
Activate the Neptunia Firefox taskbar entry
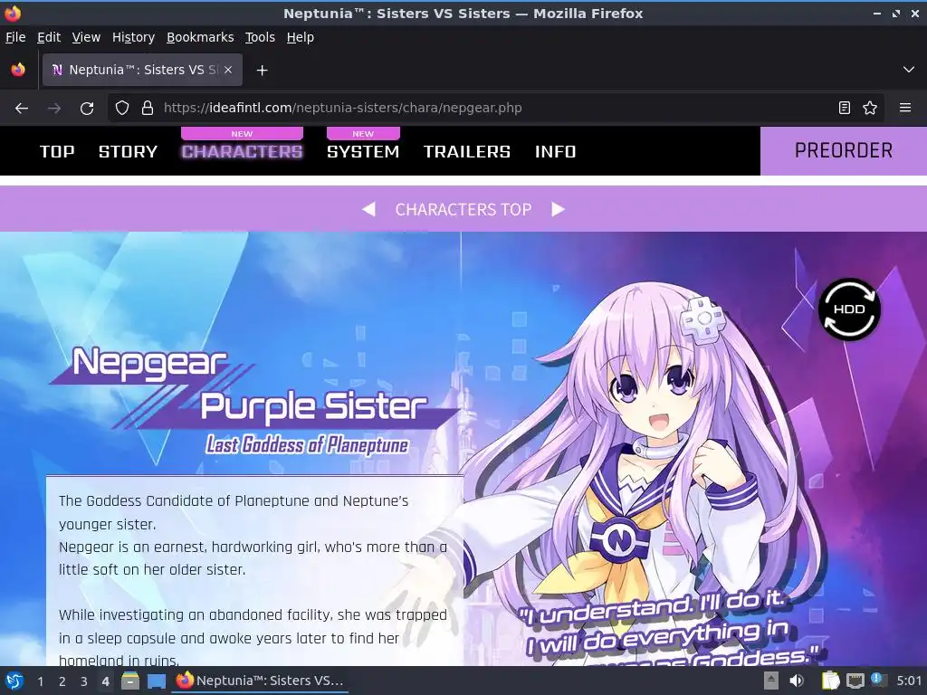[x=260, y=681]
